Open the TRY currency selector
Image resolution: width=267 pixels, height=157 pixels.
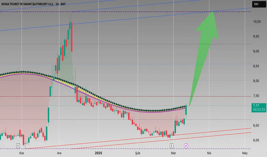point(259,4)
